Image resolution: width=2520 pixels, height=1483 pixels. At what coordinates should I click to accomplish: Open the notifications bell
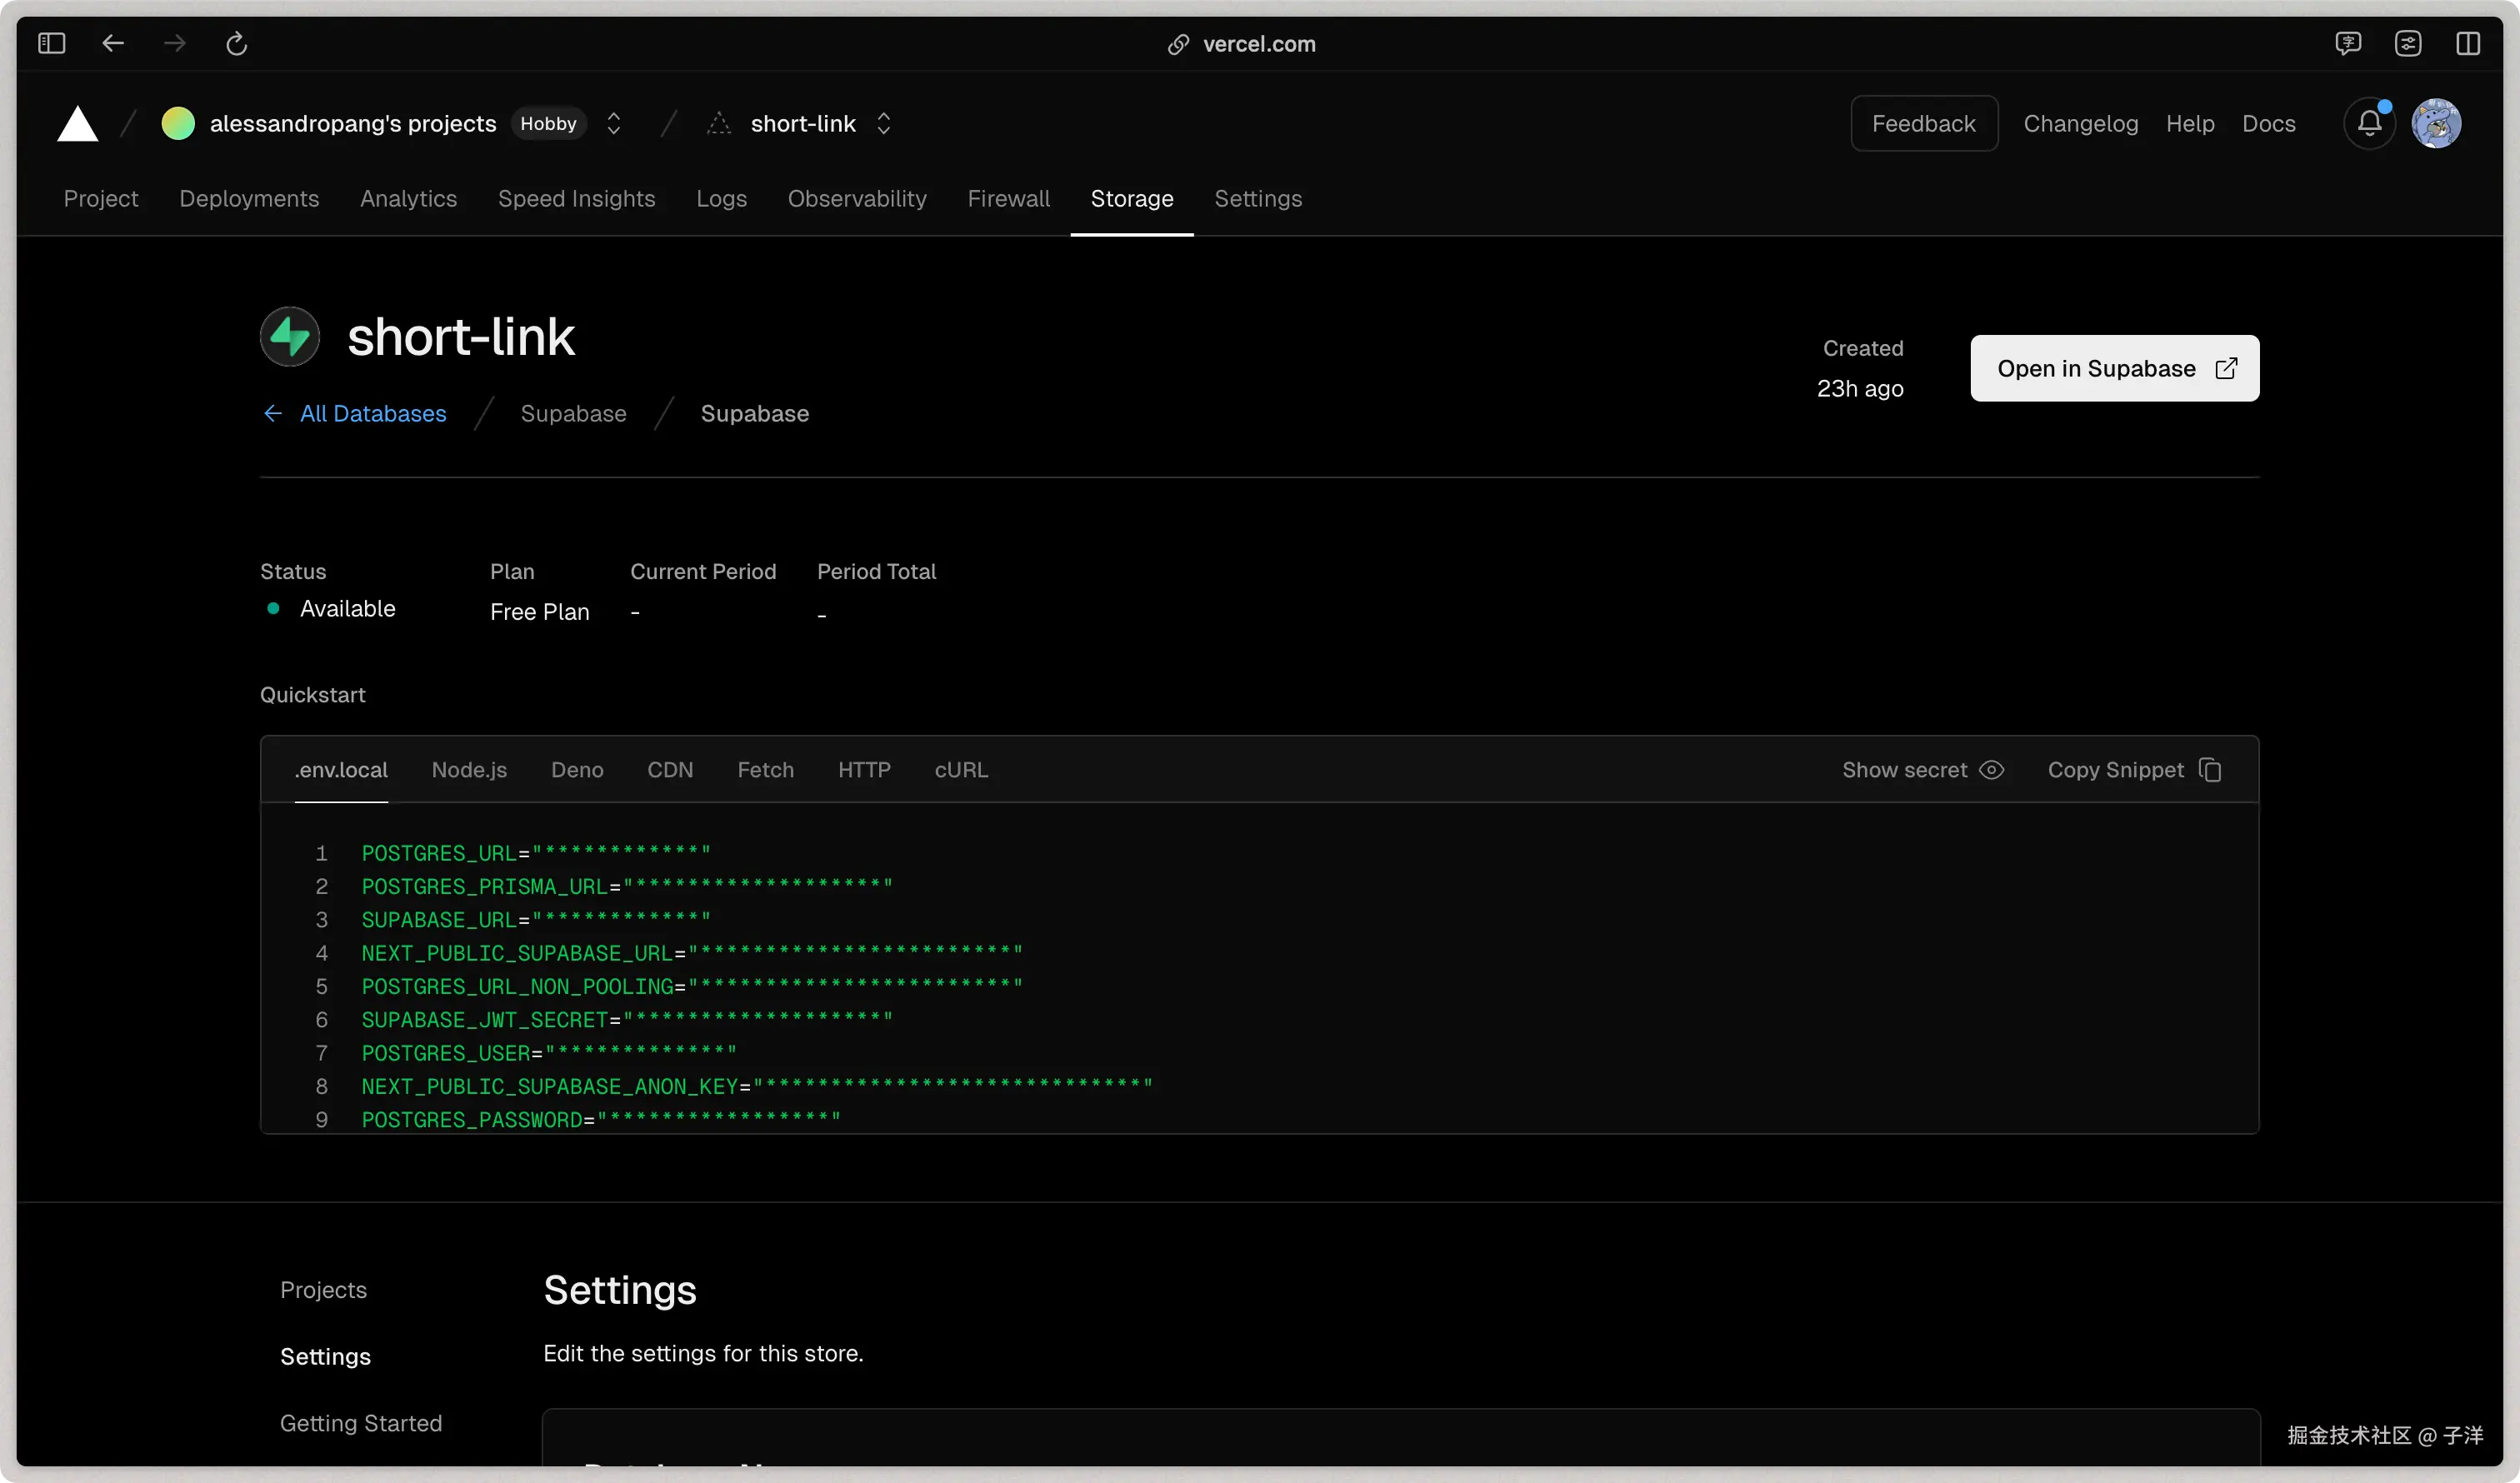click(x=2369, y=124)
